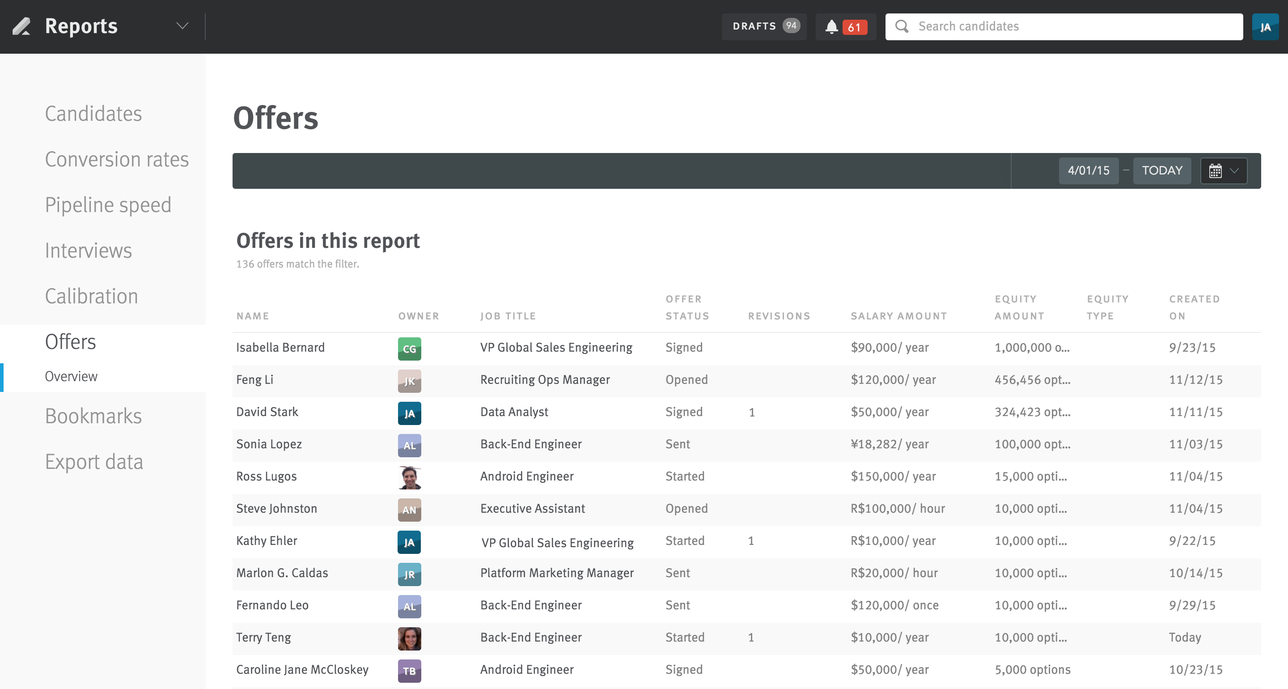Click Ross Lugos's profile photo
The height and width of the screenshot is (689, 1288).
point(410,478)
